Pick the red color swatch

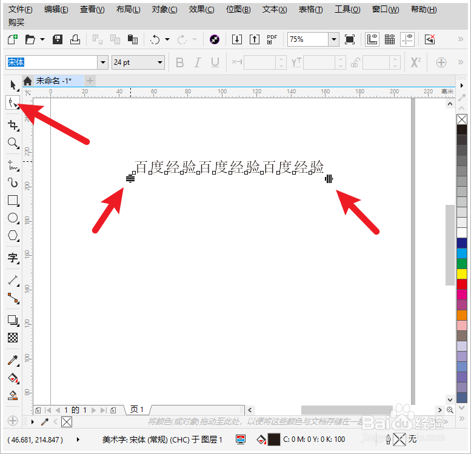point(462,284)
